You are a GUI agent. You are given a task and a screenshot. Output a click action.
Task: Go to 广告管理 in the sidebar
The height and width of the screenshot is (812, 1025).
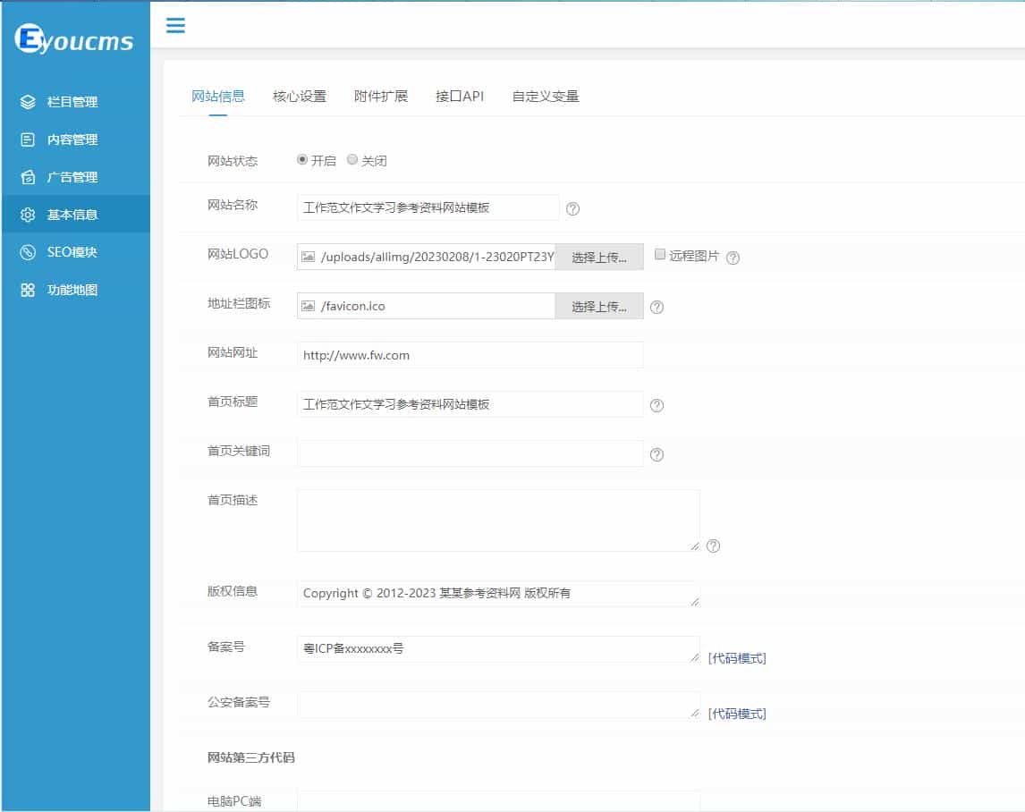coord(76,177)
